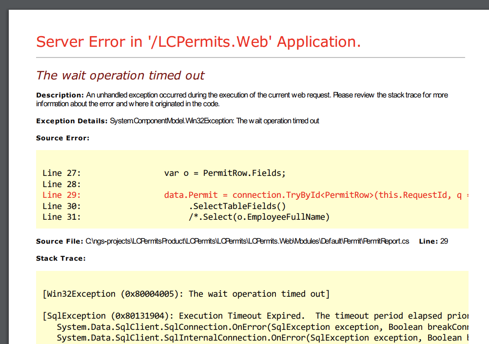Click the '[SqlException (0x80131904)' stack trace line
This screenshot has height=344, width=489.
coord(255,316)
